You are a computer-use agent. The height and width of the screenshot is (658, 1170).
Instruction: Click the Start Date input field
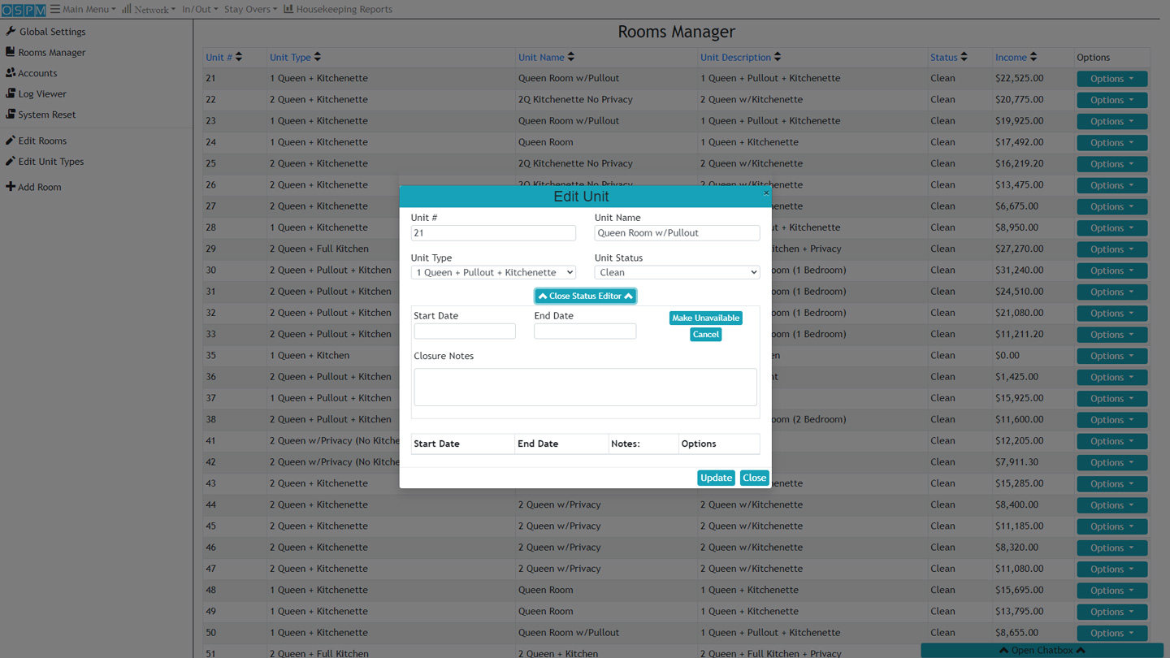(x=465, y=331)
